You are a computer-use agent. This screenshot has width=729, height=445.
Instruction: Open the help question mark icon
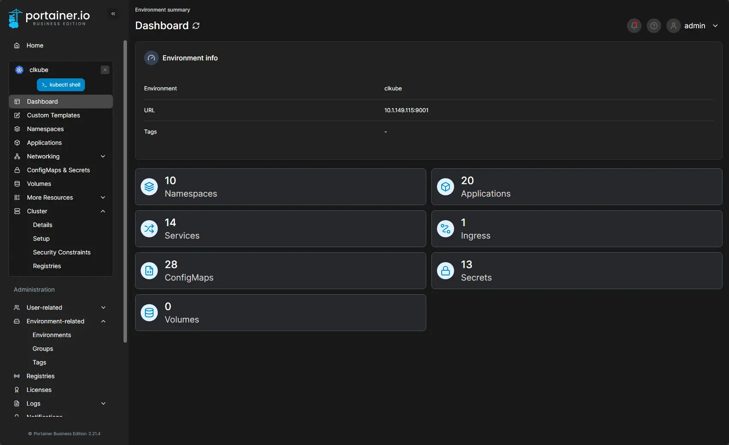pos(654,26)
